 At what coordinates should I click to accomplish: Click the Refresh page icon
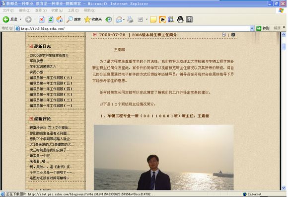51,19
